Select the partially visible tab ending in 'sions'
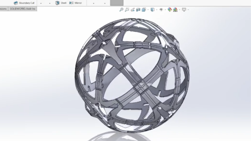Viewport: 251px width, 141px height. click(4, 9)
